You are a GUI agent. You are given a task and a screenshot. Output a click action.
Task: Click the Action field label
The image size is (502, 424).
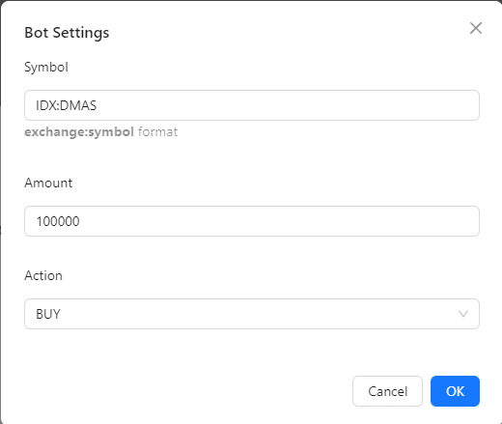tap(43, 275)
